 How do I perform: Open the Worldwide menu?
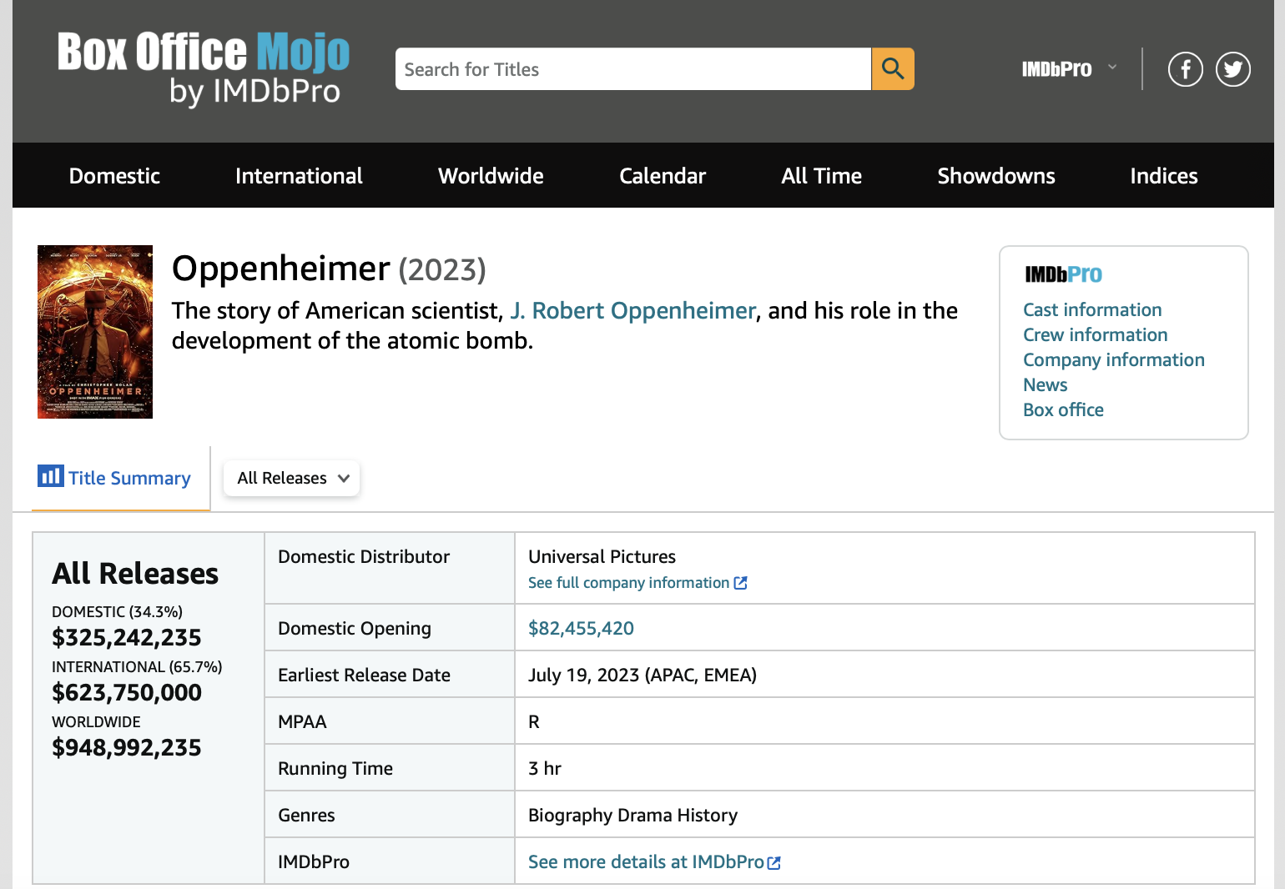coord(491,176)
